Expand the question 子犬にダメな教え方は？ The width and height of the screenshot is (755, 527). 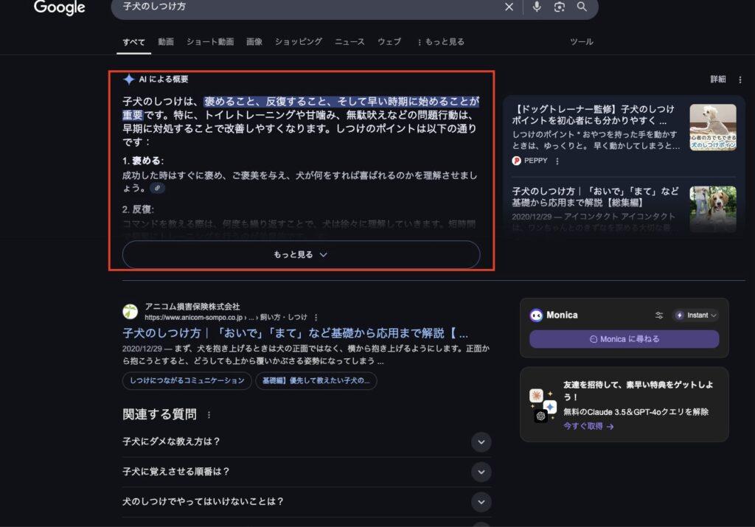[x=306, y=442]
